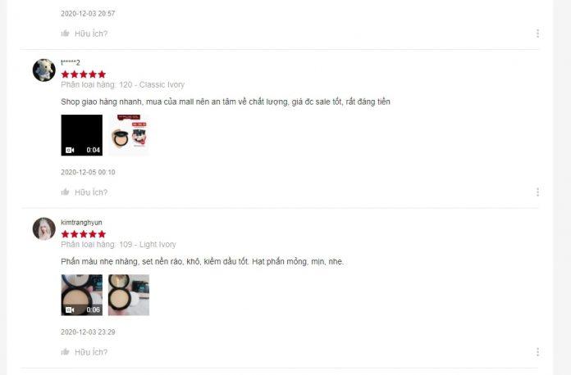
Task: Open kimtranghyun username link
Action: pyautogui.click(x=81, y=223)
